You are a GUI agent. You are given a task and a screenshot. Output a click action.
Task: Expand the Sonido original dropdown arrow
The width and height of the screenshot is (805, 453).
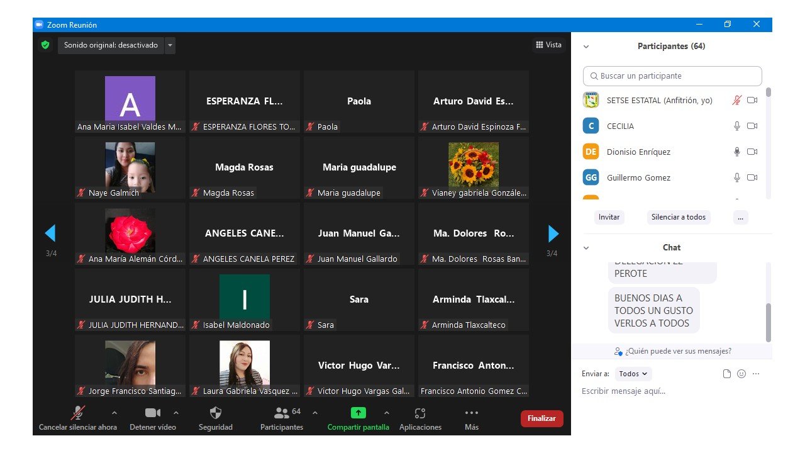pyautogui.click(x=170, y=45)
